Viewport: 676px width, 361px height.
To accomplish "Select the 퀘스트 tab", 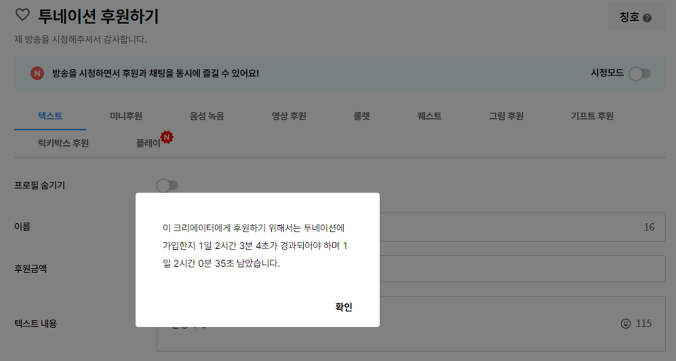I will (429, 116).
